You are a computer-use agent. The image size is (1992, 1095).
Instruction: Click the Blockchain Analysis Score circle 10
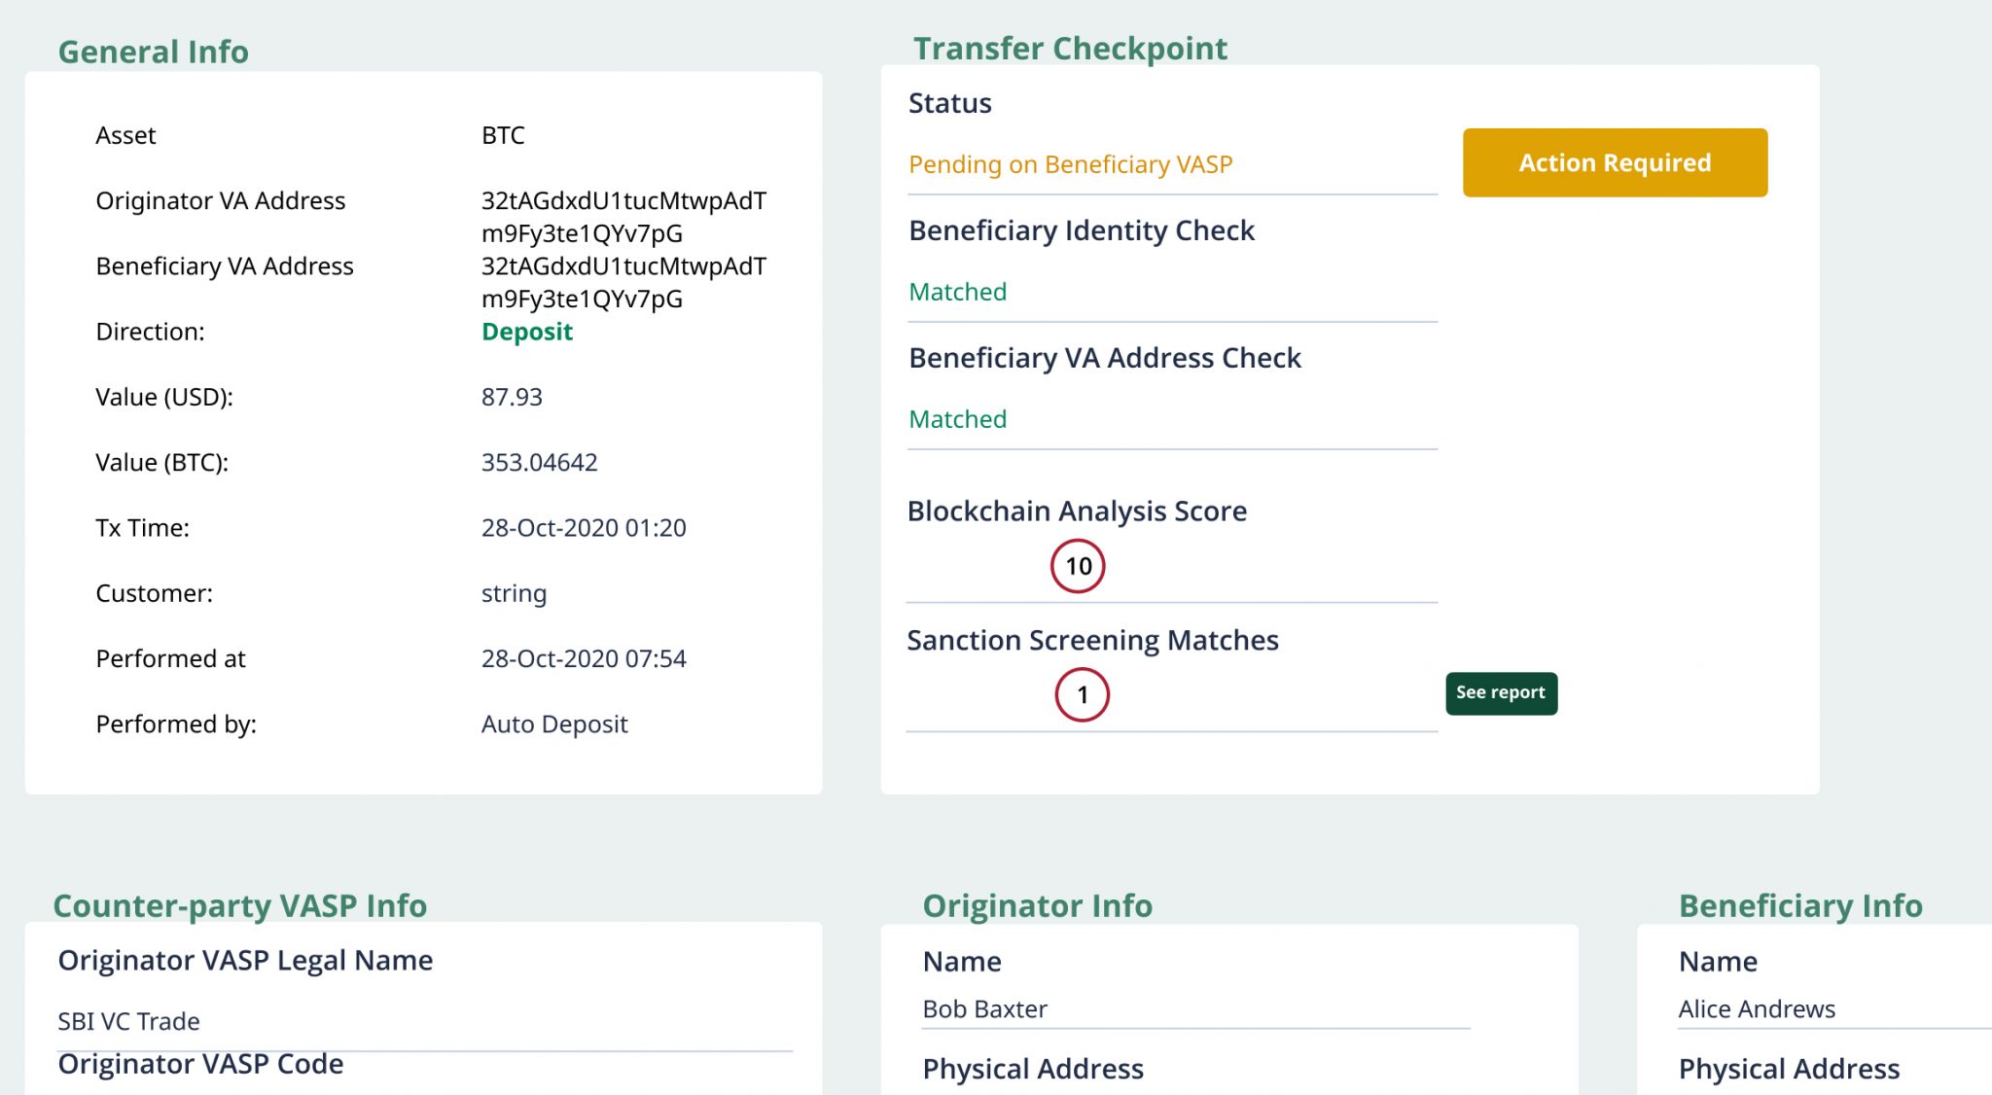pos(1078,566)
